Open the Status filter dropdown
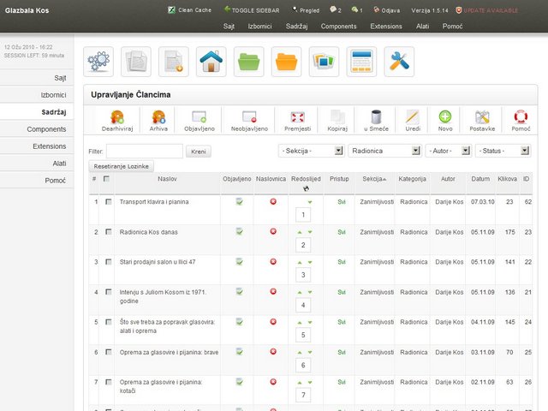 point(503,151)
